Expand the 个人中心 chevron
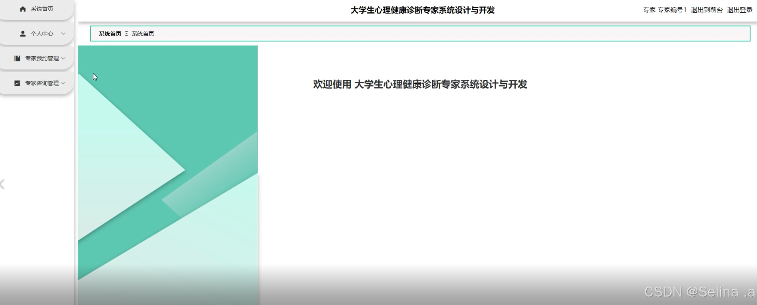Screen dimensions: 757x305 (x=63, y=33)
